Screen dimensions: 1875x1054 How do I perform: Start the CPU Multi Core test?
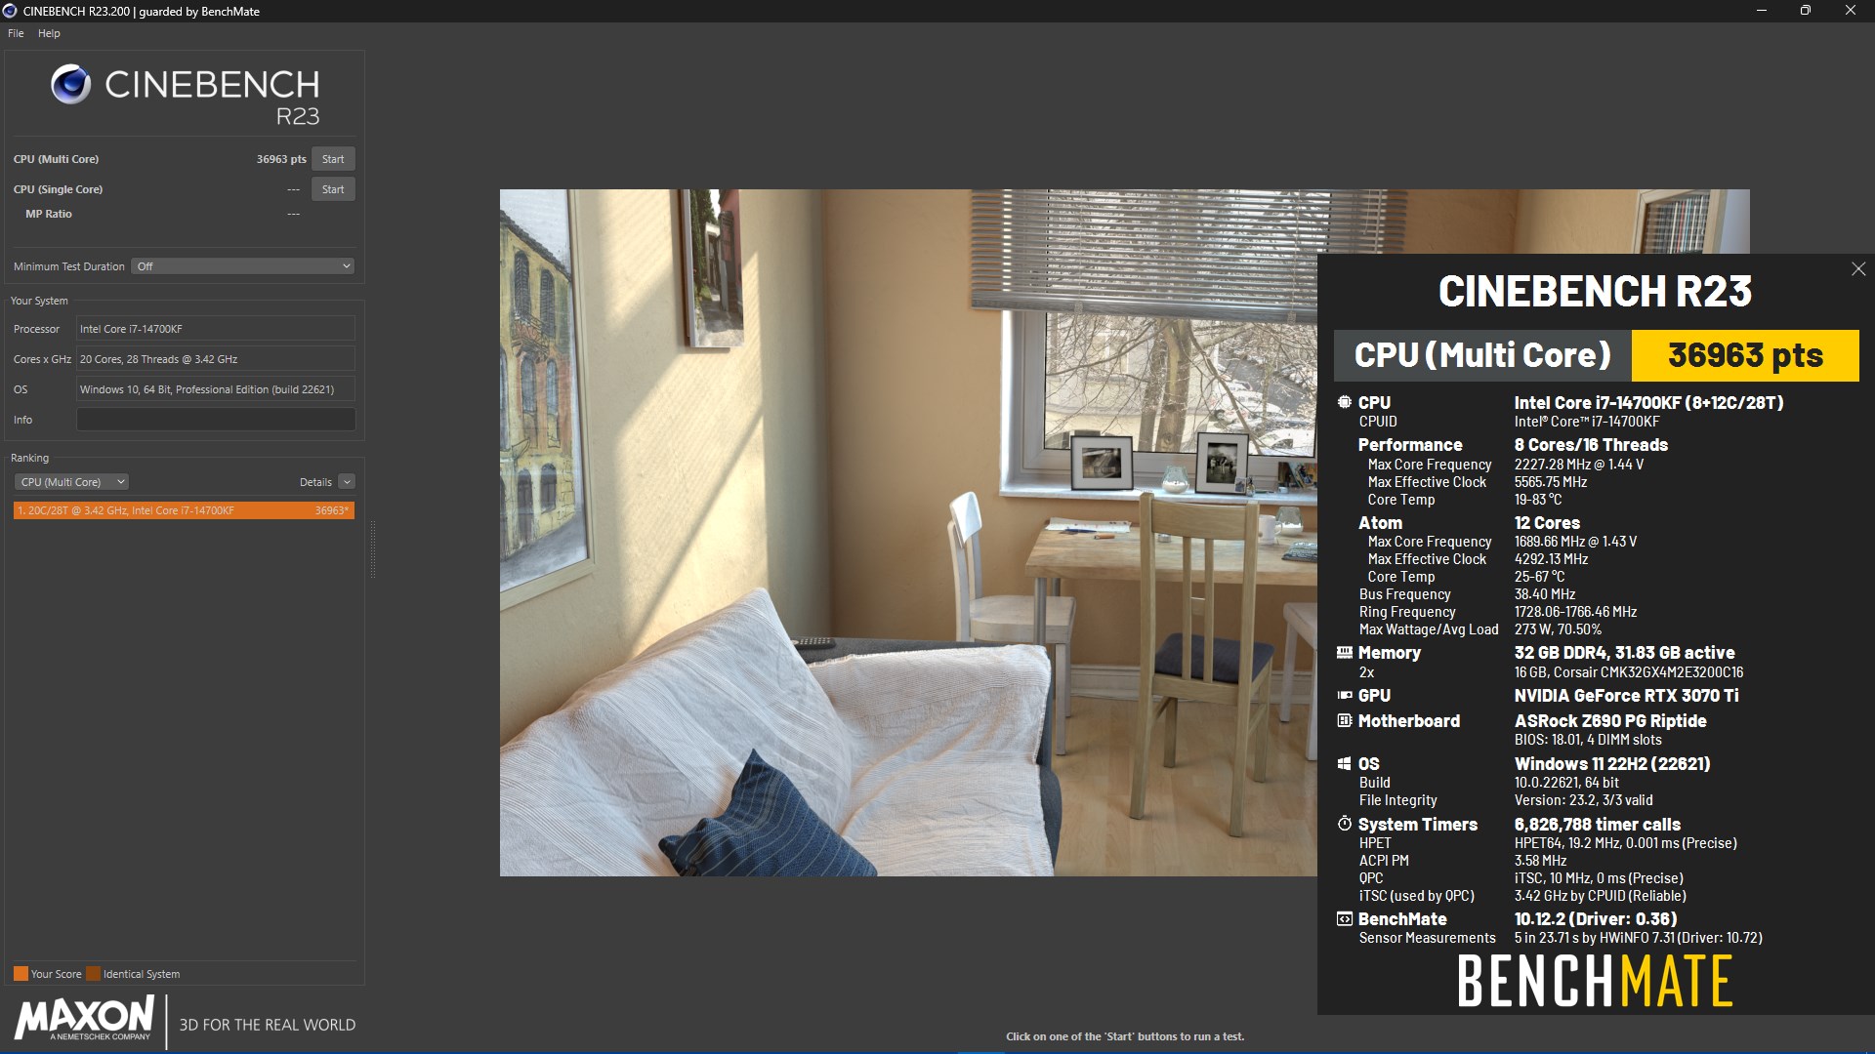coord(333,159)
